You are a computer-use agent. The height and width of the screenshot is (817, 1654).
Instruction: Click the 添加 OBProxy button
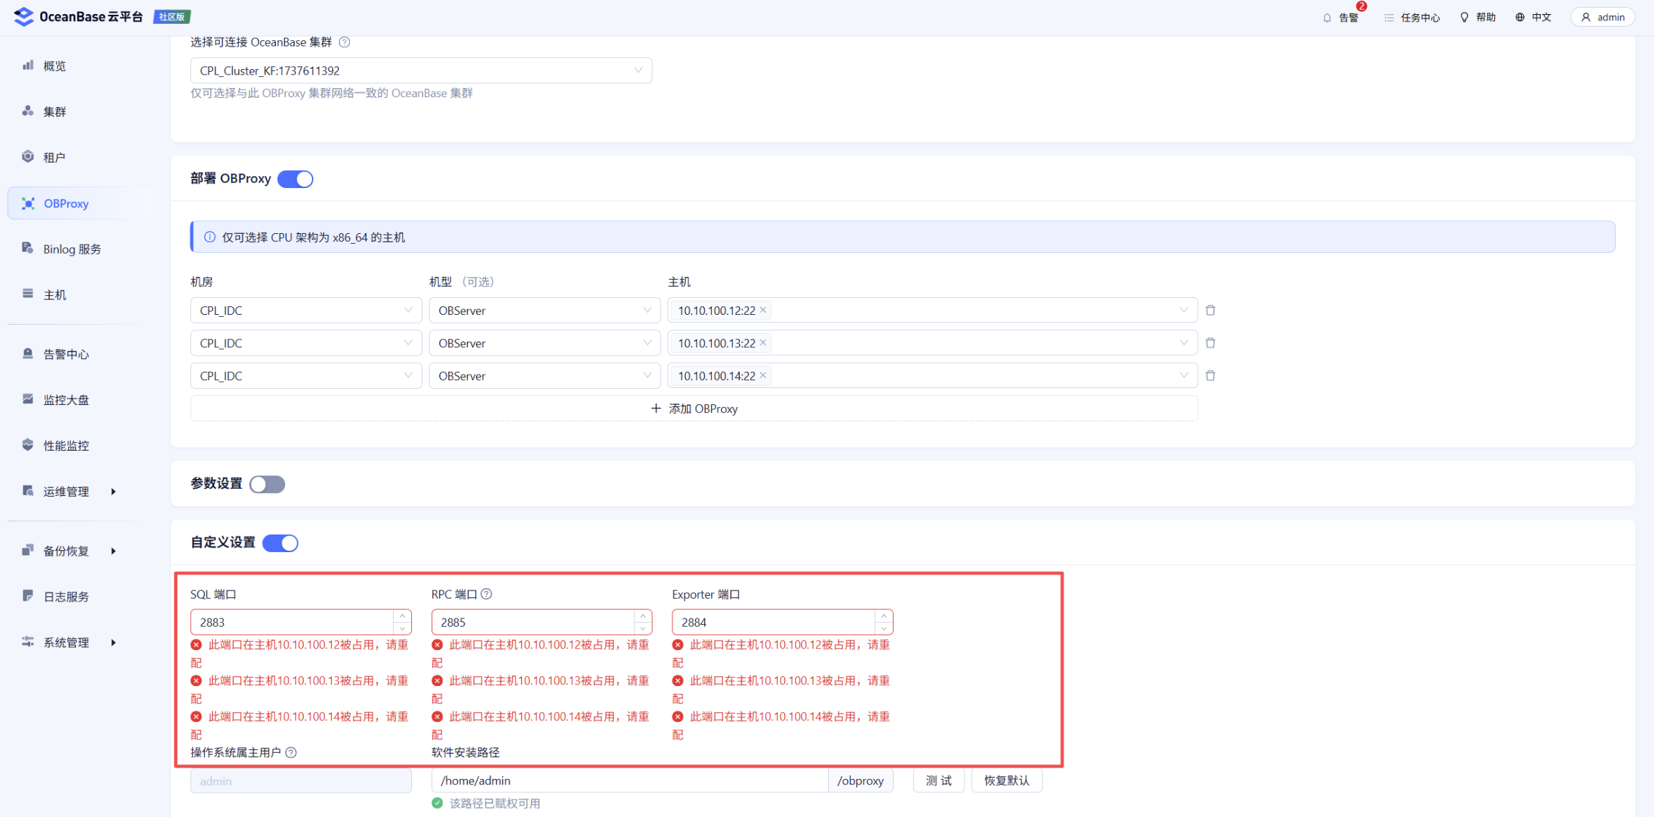coord(694,408)
